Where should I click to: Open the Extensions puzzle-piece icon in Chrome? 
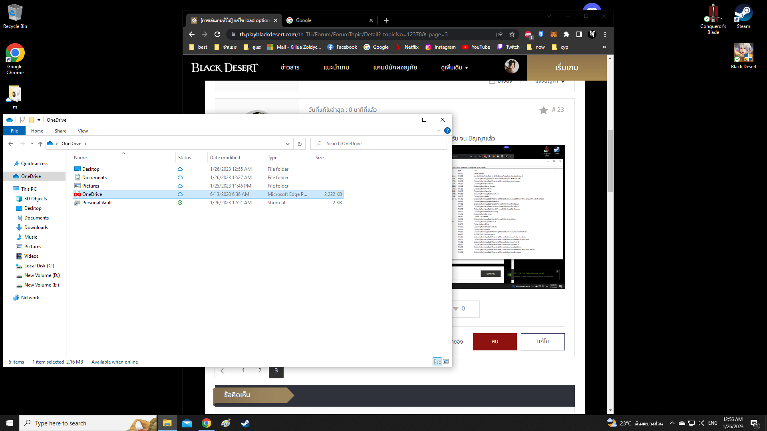tap(566, 34)
